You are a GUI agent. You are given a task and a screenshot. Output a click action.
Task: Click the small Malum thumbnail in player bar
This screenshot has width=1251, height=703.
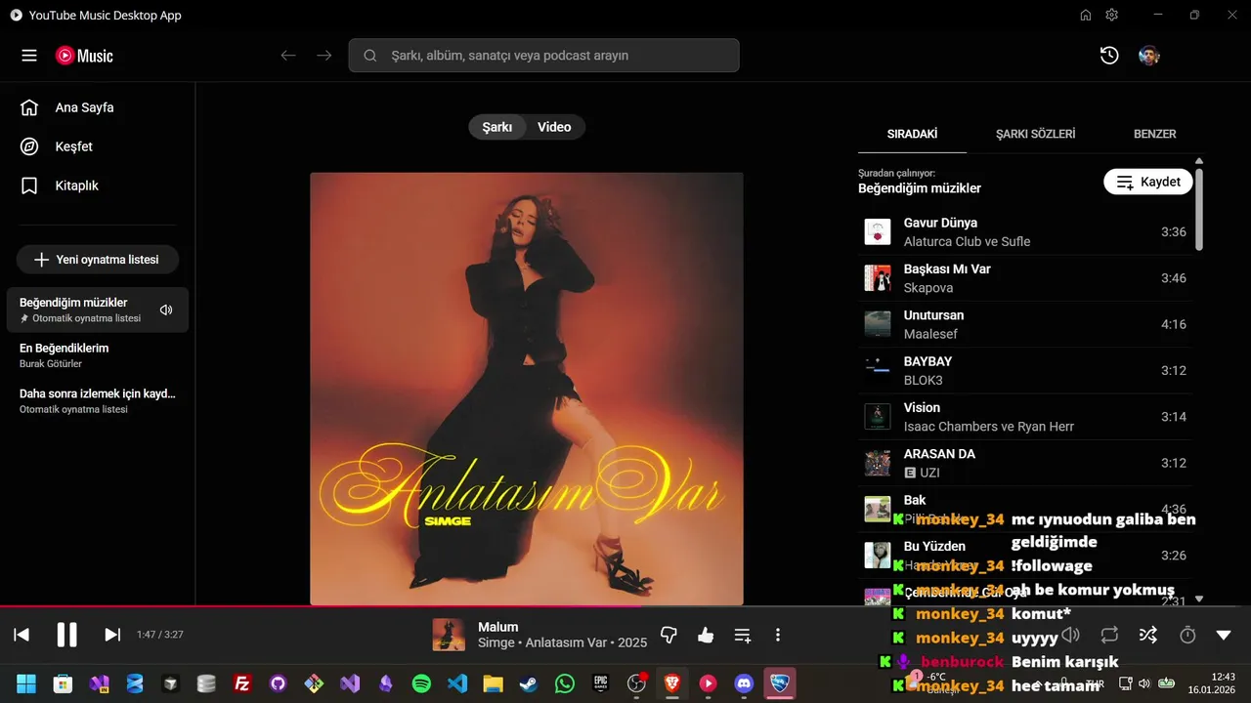click(449, 635)
